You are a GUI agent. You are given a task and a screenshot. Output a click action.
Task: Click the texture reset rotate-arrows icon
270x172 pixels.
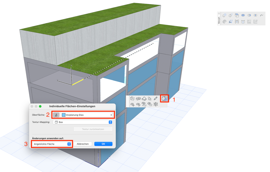(x=255, y=22)
